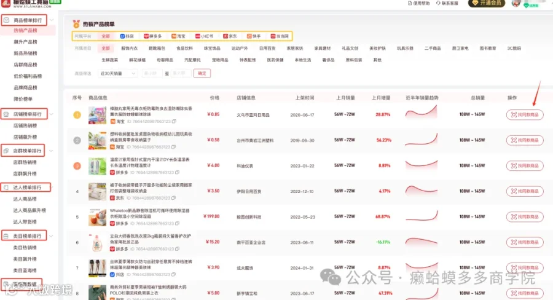Screen dimensions: 553x300
Task: Open the 近30天销量 filter dropdown
Action: [x=117, y=73]
